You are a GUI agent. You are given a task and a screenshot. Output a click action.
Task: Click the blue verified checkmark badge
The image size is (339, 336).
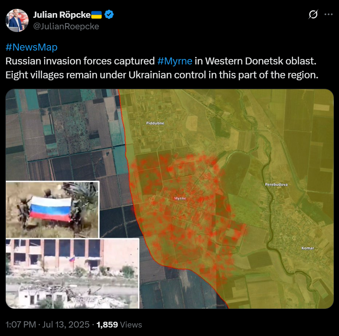pyautogui.click(x=109, y=15)
